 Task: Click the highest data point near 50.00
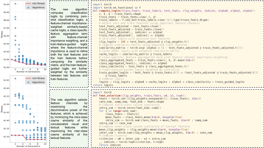[x=15, y=4]
